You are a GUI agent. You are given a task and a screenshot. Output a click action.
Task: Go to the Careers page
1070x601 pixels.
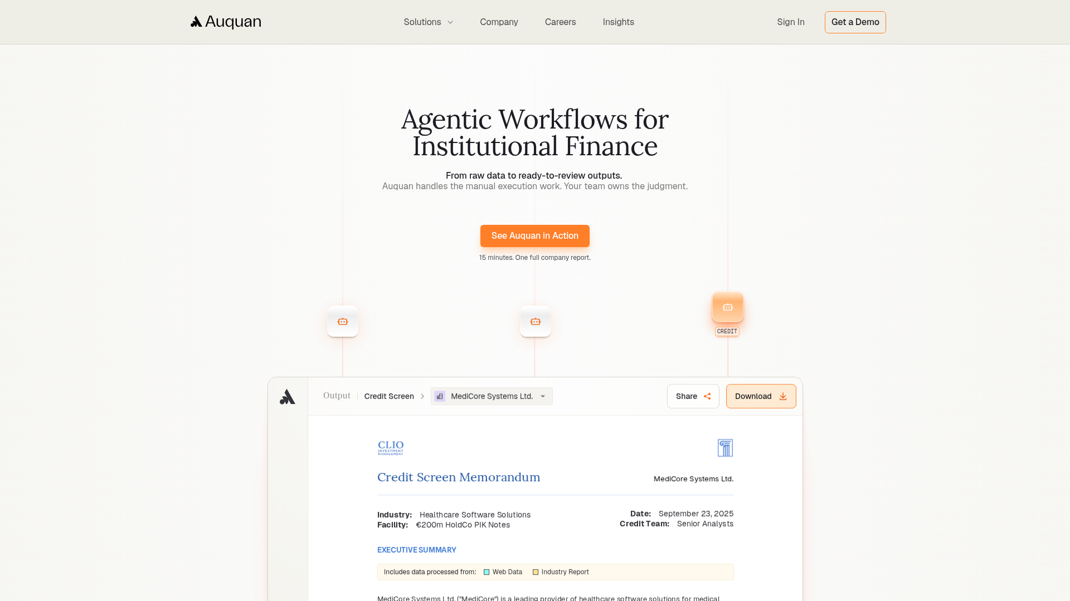coord(560,22)
